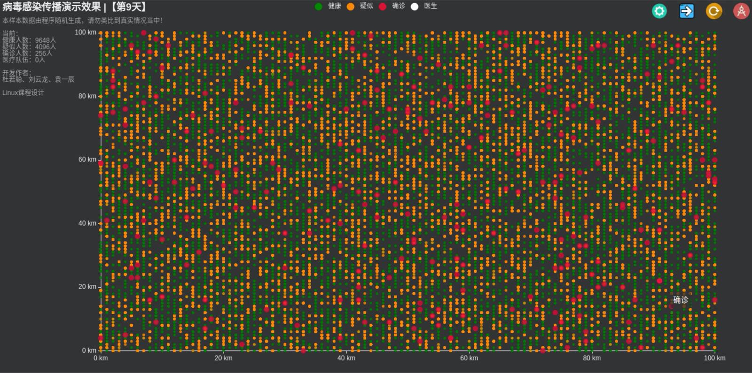Click the 80 km label on the horizontal axis
This screenshot has height=373, width=752.
point(592,358)
